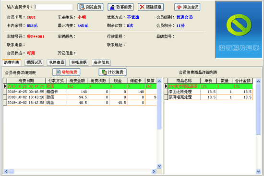
Task: Click the 单价 column header
Action: point(208,81)
